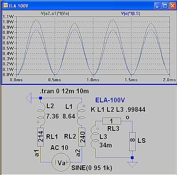
Task: Click the 1.5ms time axis label
Action: pyautogui.click(x=131, y=80)
